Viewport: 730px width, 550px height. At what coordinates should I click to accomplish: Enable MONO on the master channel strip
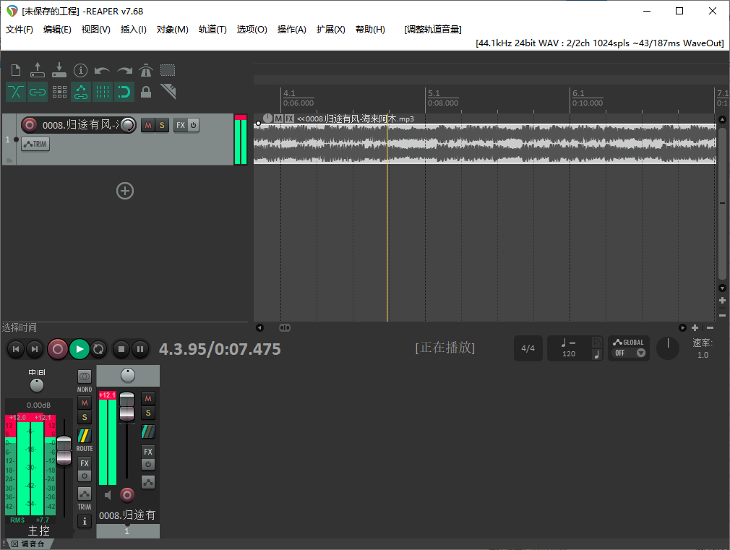84,374
